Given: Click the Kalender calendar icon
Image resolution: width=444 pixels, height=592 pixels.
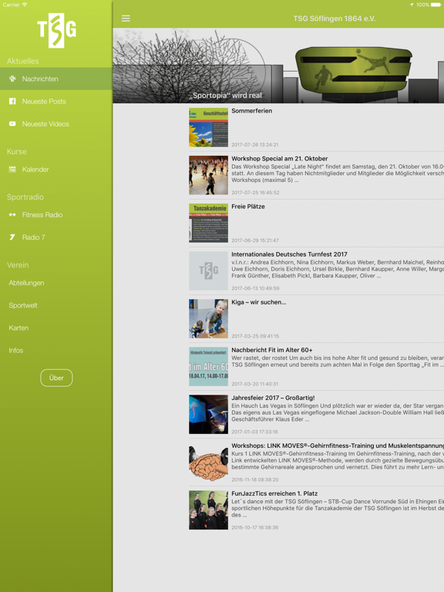Looking at the screenshot, I should coord(12,169).
